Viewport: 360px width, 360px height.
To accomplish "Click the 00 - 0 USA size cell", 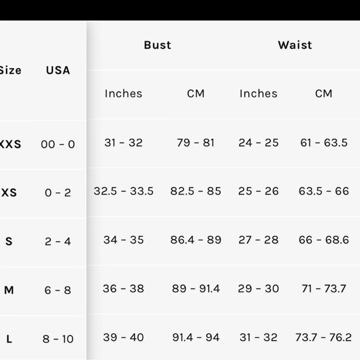I will tap(58, 144).
